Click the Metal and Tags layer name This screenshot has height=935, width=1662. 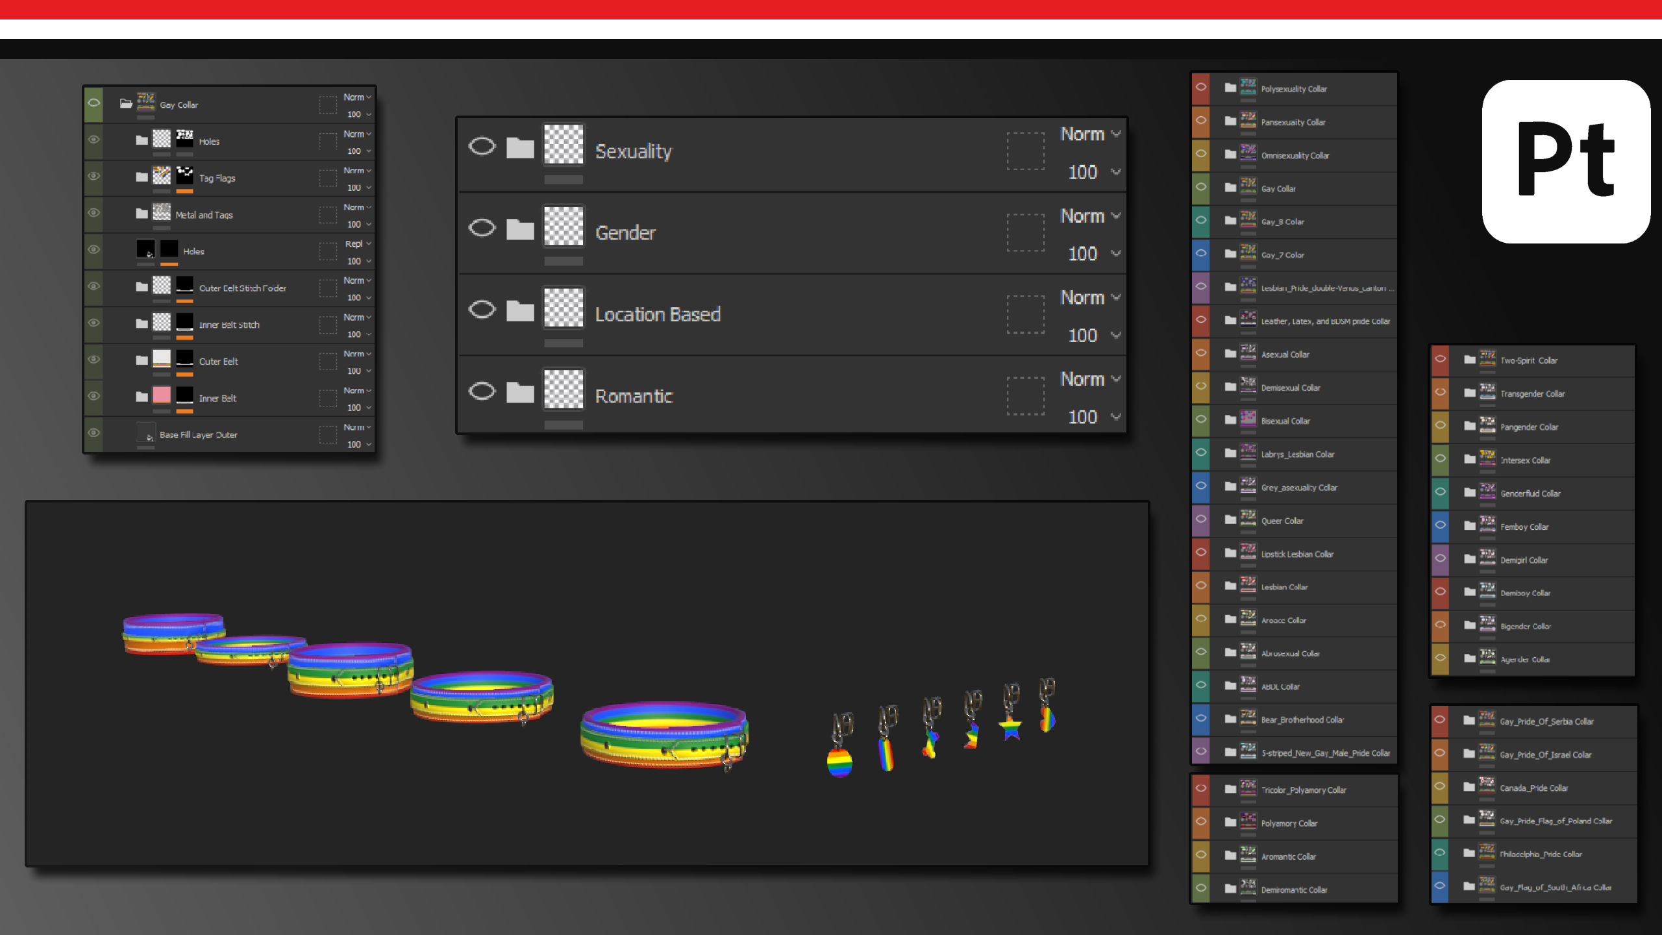pos(204,215)
